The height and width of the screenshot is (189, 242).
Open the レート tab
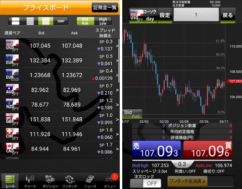pyautogui.click(x=10, y=181)
